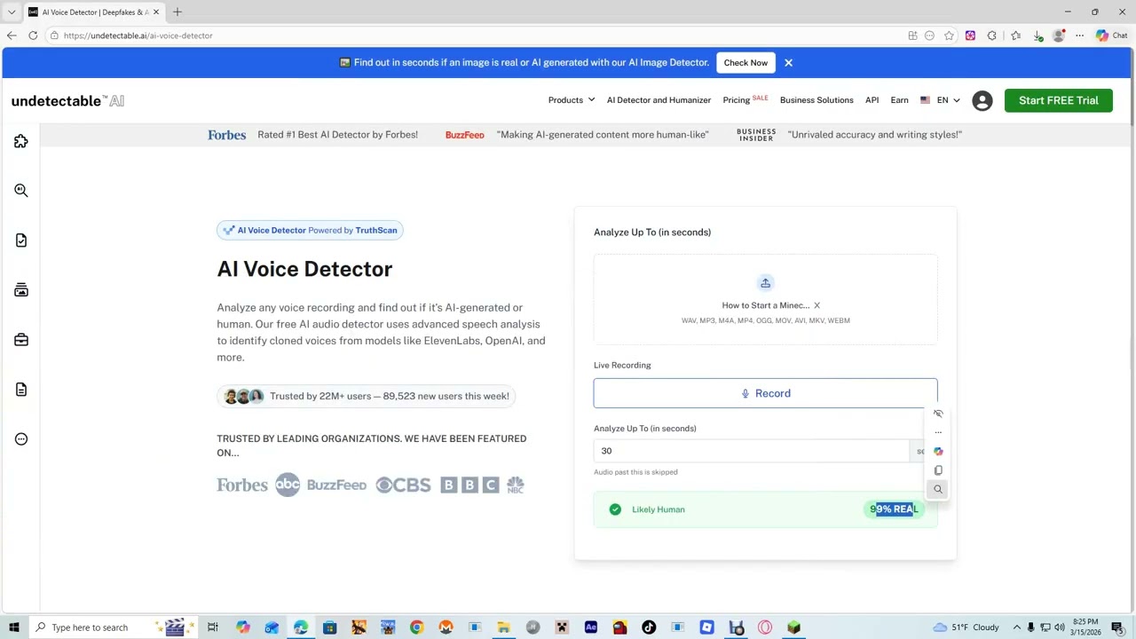Open the API menu item
Image resolution: width=1136 pixels, height=639 pixels.
tap(872, 100)
